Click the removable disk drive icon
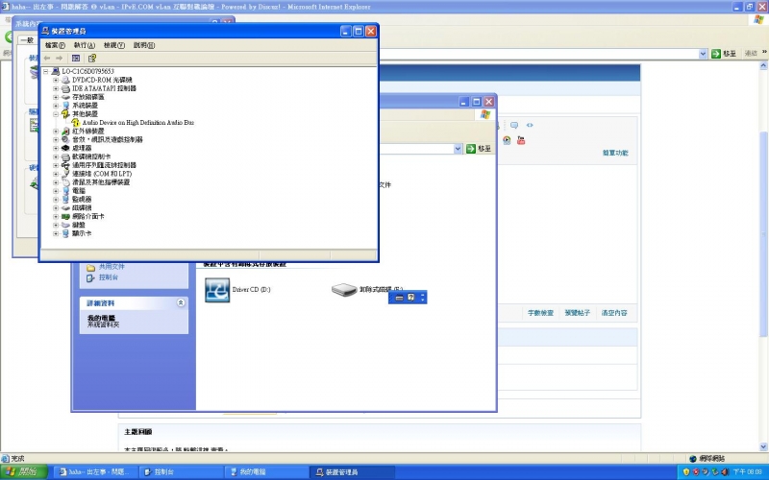Screen dimensions: 769x480 pos(343,289)
